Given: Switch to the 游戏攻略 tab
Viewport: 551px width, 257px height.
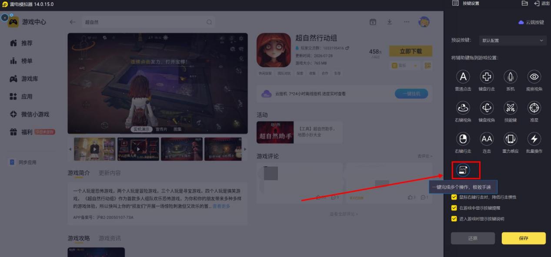Looking at the screenshot, I should coord(79,238).
